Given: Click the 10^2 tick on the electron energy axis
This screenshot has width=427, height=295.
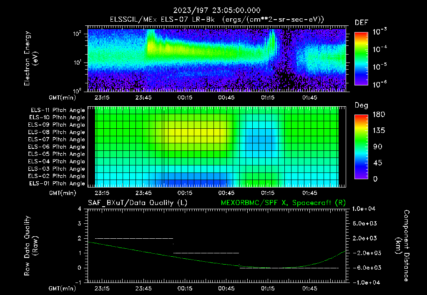Looking at the screenshot, I should [x=77, y=33].
